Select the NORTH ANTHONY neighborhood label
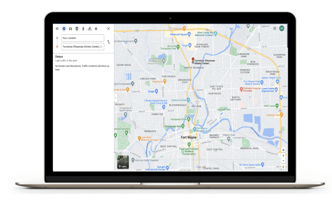The image size is (332, 217). pos(235,98)
